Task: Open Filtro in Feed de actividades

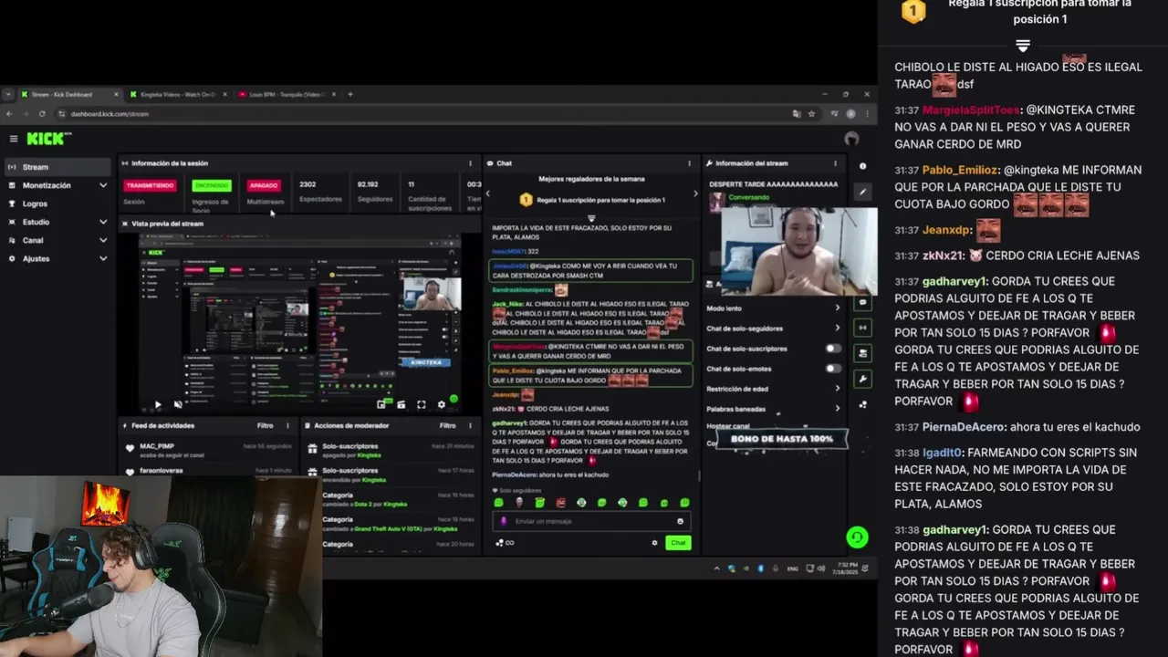Action: [x=265, y=425]
